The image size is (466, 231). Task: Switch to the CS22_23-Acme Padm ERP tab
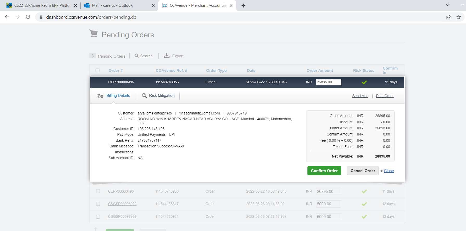(42, 5)
